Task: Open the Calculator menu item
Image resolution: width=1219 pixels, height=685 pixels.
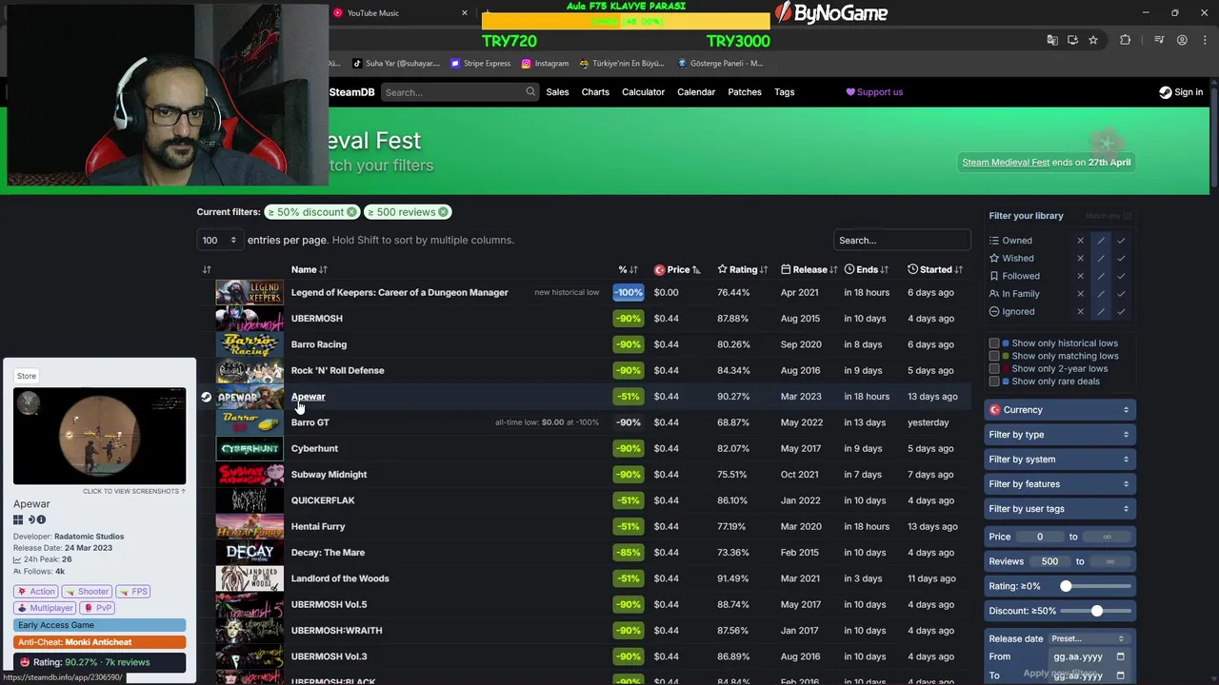Action: tap(643, 92)
